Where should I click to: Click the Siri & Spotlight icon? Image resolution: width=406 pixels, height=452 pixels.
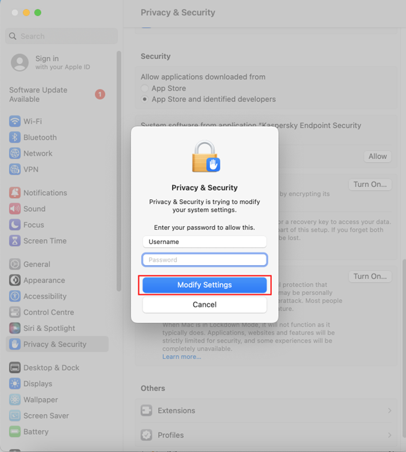pos(15,328)
